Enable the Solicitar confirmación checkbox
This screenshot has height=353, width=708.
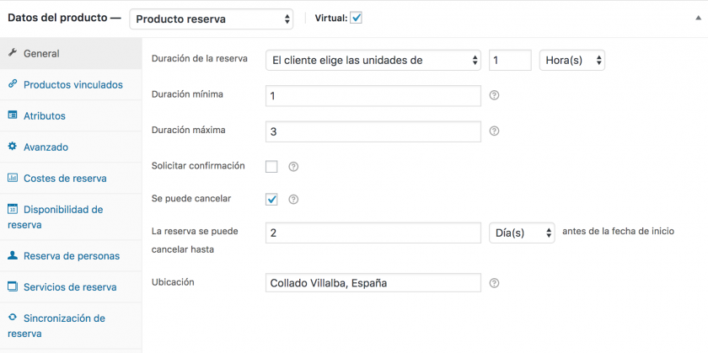pos(271,167)
